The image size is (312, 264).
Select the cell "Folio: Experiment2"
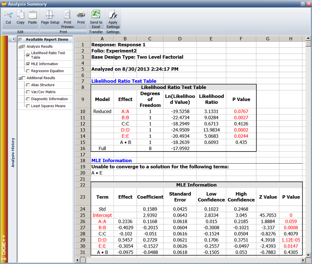(114, 51)
